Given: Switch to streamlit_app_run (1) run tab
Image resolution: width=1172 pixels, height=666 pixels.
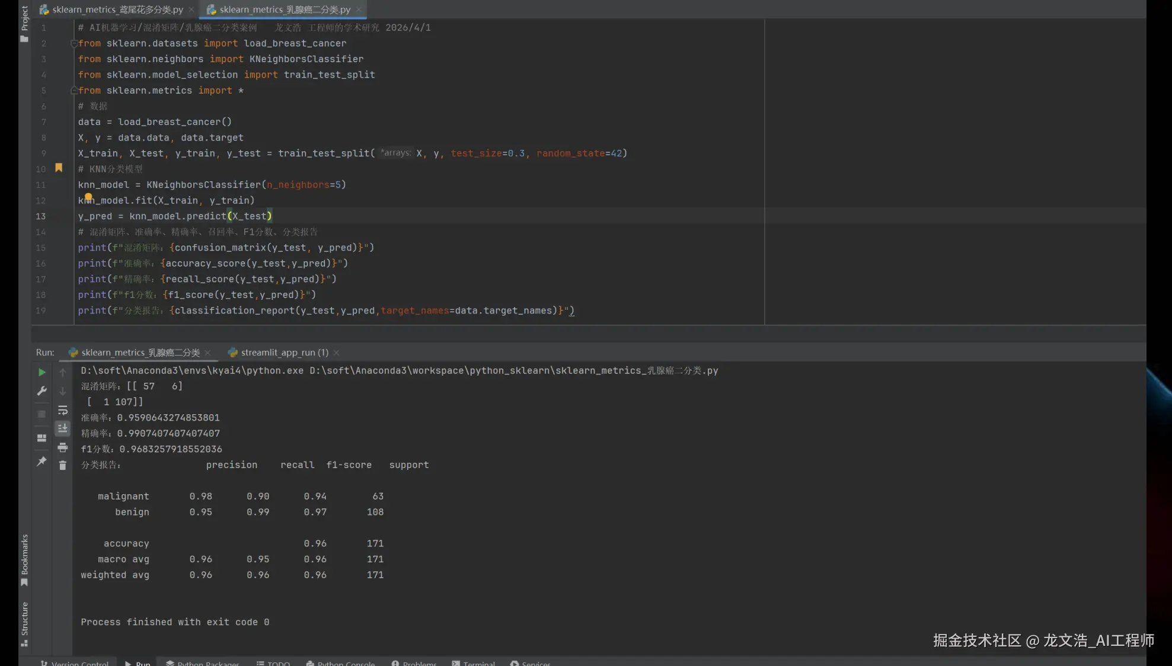Looking at the screenshot, I should (x=284, y=353).
